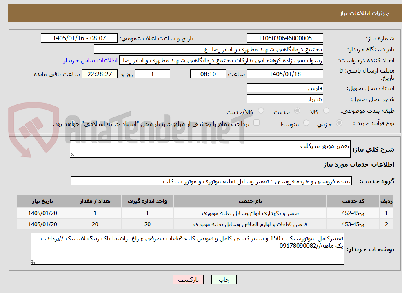Click the چاپ print button
The height and width of the screenshot is (293, 402).
pos(224,280)
